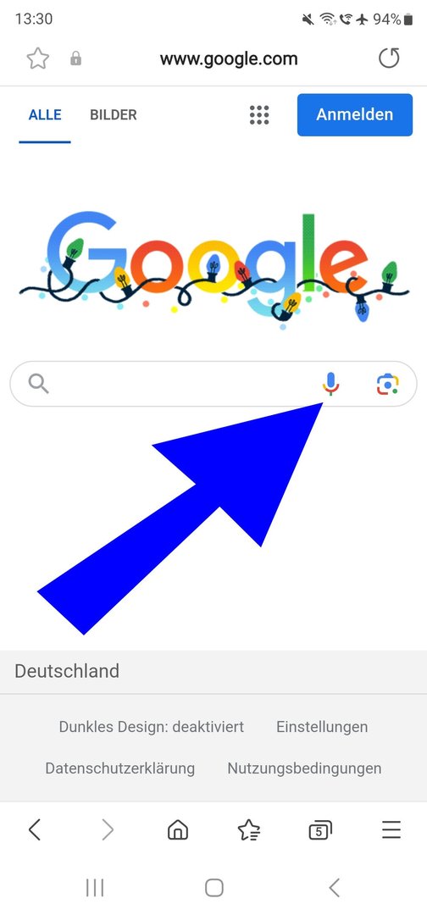Open the Google apps grid
This screenshot has width=427, height=915.
pos(259,115)
